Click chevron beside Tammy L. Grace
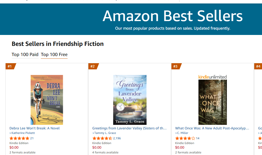 [x=93, y=133]
